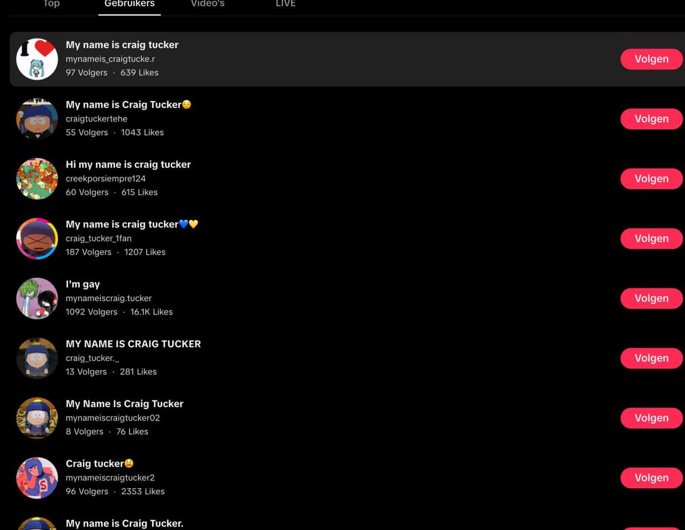Screen dimensions: 685x530
Task: Follow mynameis_craigtucke.r with Volgen button
Action: [651, 59]
